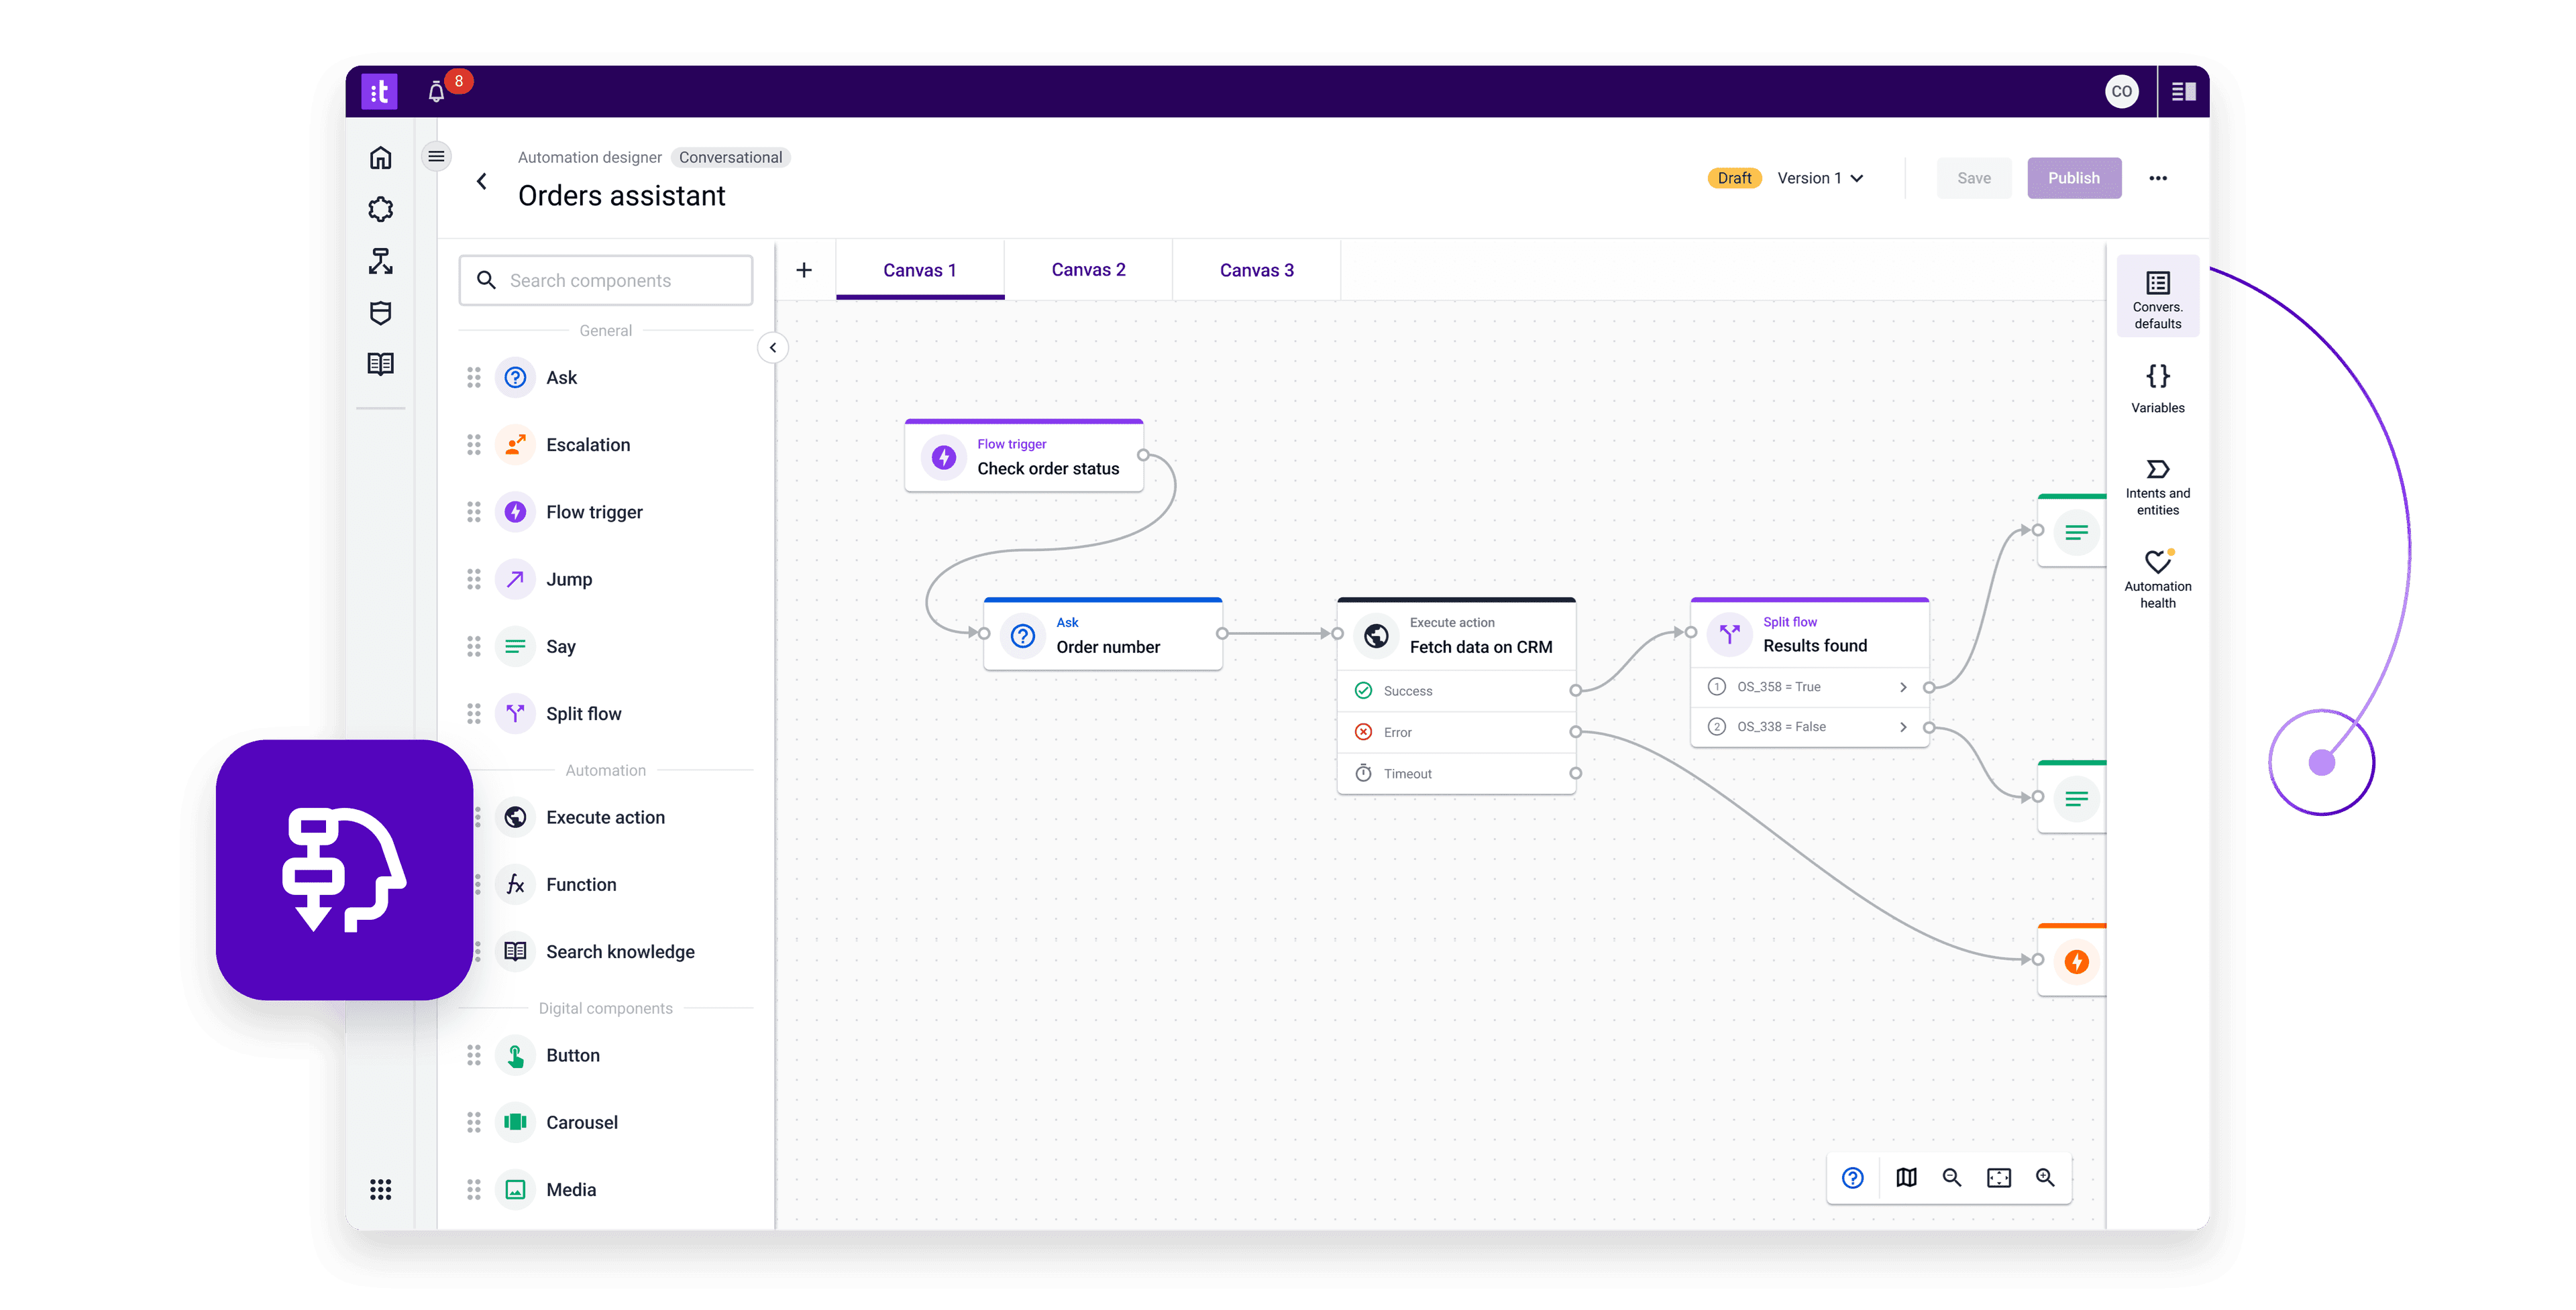The width and height of the screenshot is (2576, 1310).
Task: Click the Error output row
Action: tap(1456, 733)
